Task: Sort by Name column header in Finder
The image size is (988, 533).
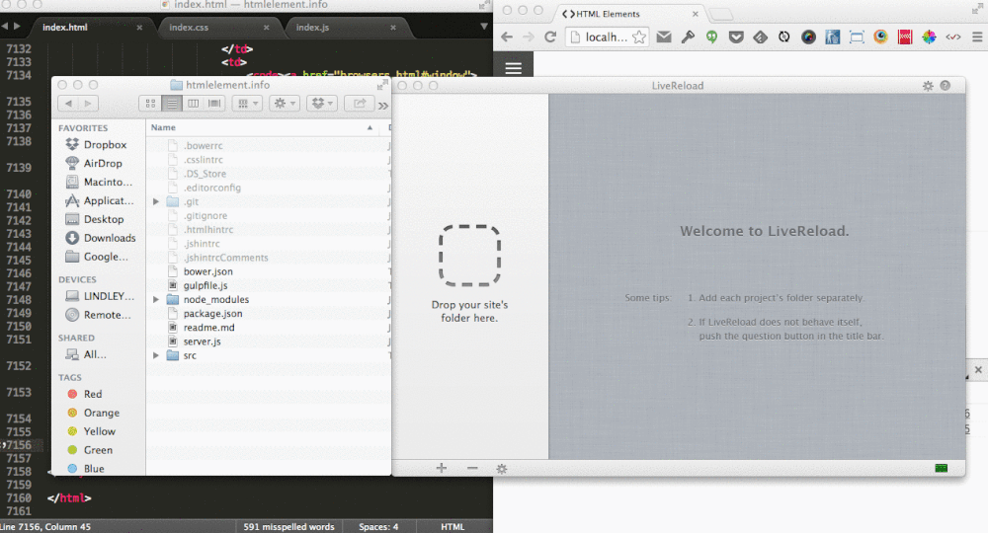Action: (x=262, y=127)
